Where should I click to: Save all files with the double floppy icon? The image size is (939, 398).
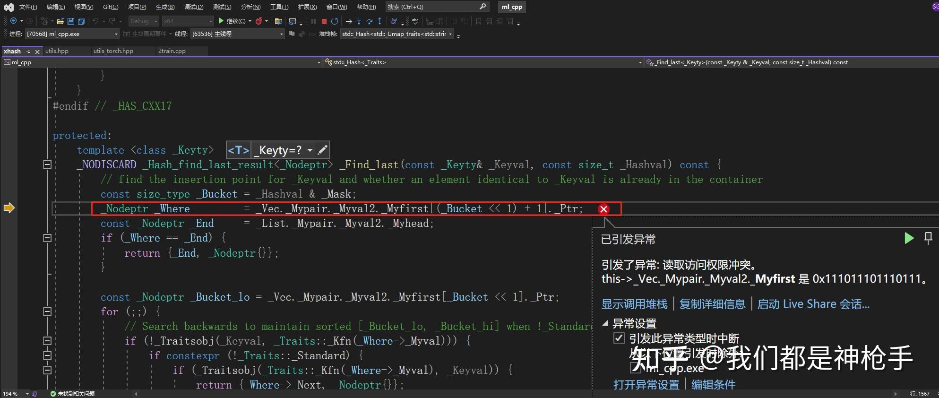81,21
